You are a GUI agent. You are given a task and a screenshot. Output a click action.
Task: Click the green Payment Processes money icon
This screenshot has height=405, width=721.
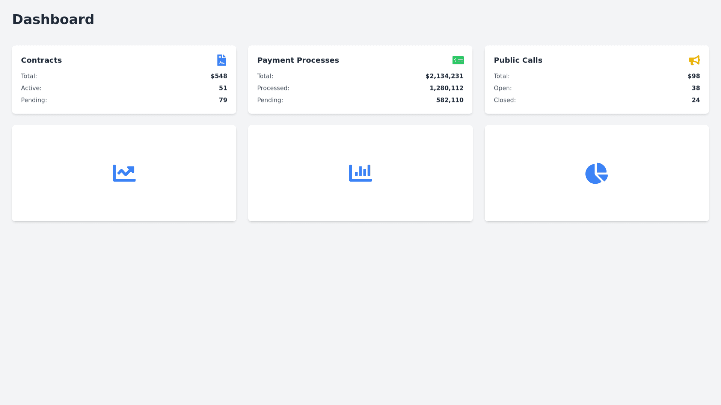pos(458,60)
